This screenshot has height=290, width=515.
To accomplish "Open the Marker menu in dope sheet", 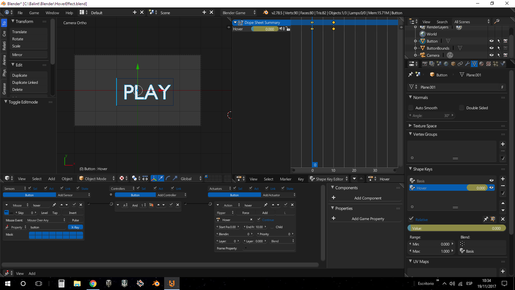I will tap(286, 179).
